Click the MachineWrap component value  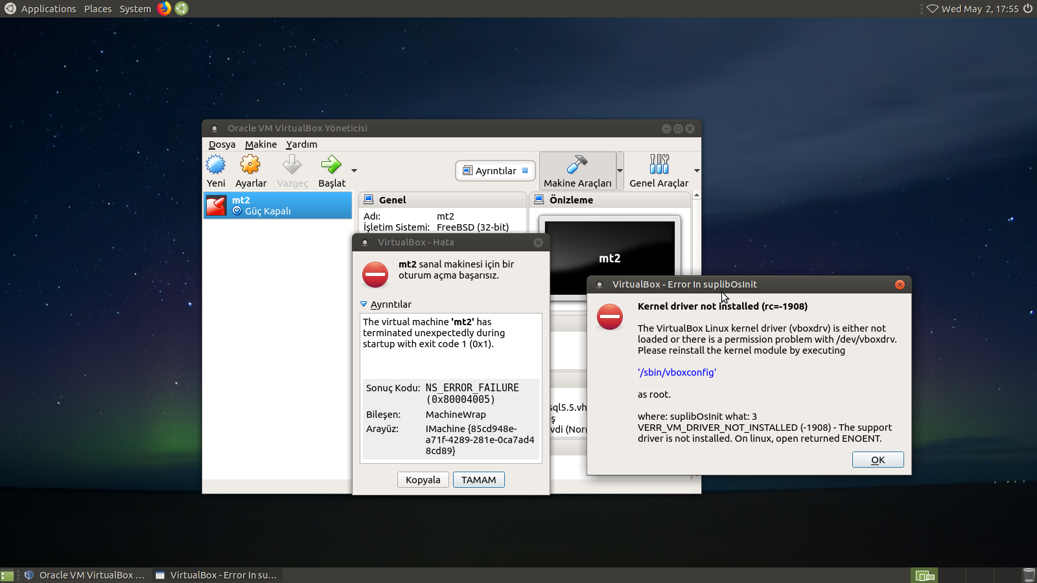[x=456, y=415]
